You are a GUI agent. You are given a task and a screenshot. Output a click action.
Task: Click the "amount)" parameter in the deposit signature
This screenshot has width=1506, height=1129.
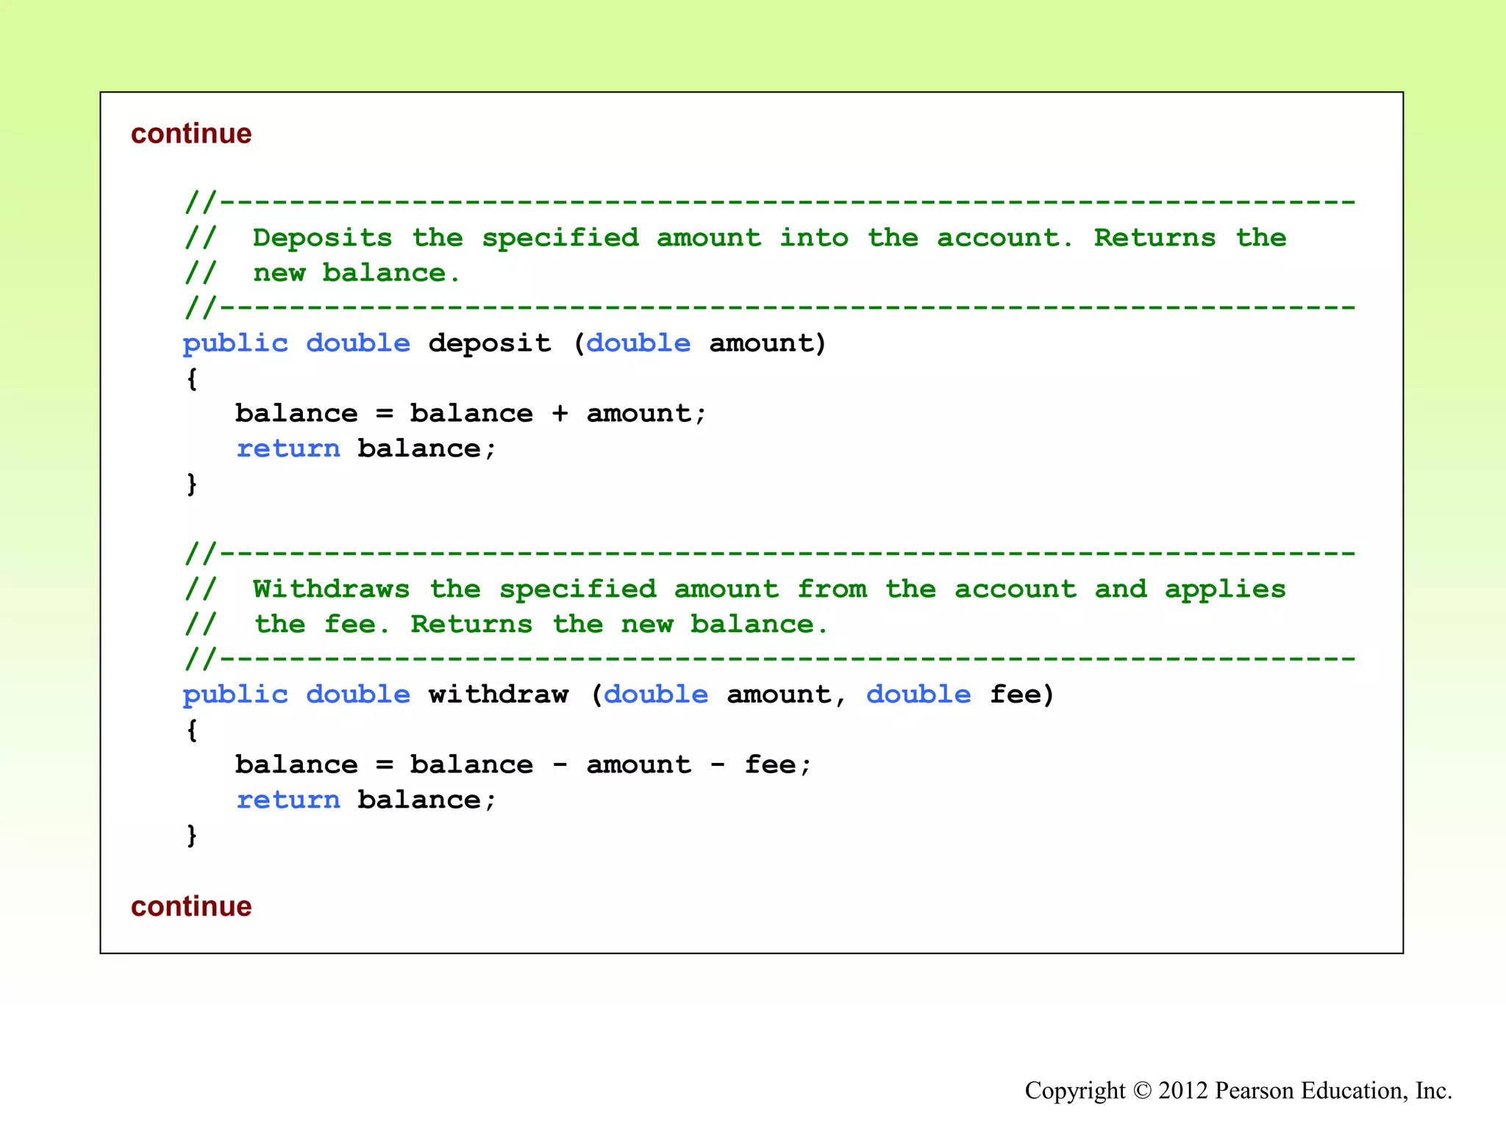[x=768, y=343]
